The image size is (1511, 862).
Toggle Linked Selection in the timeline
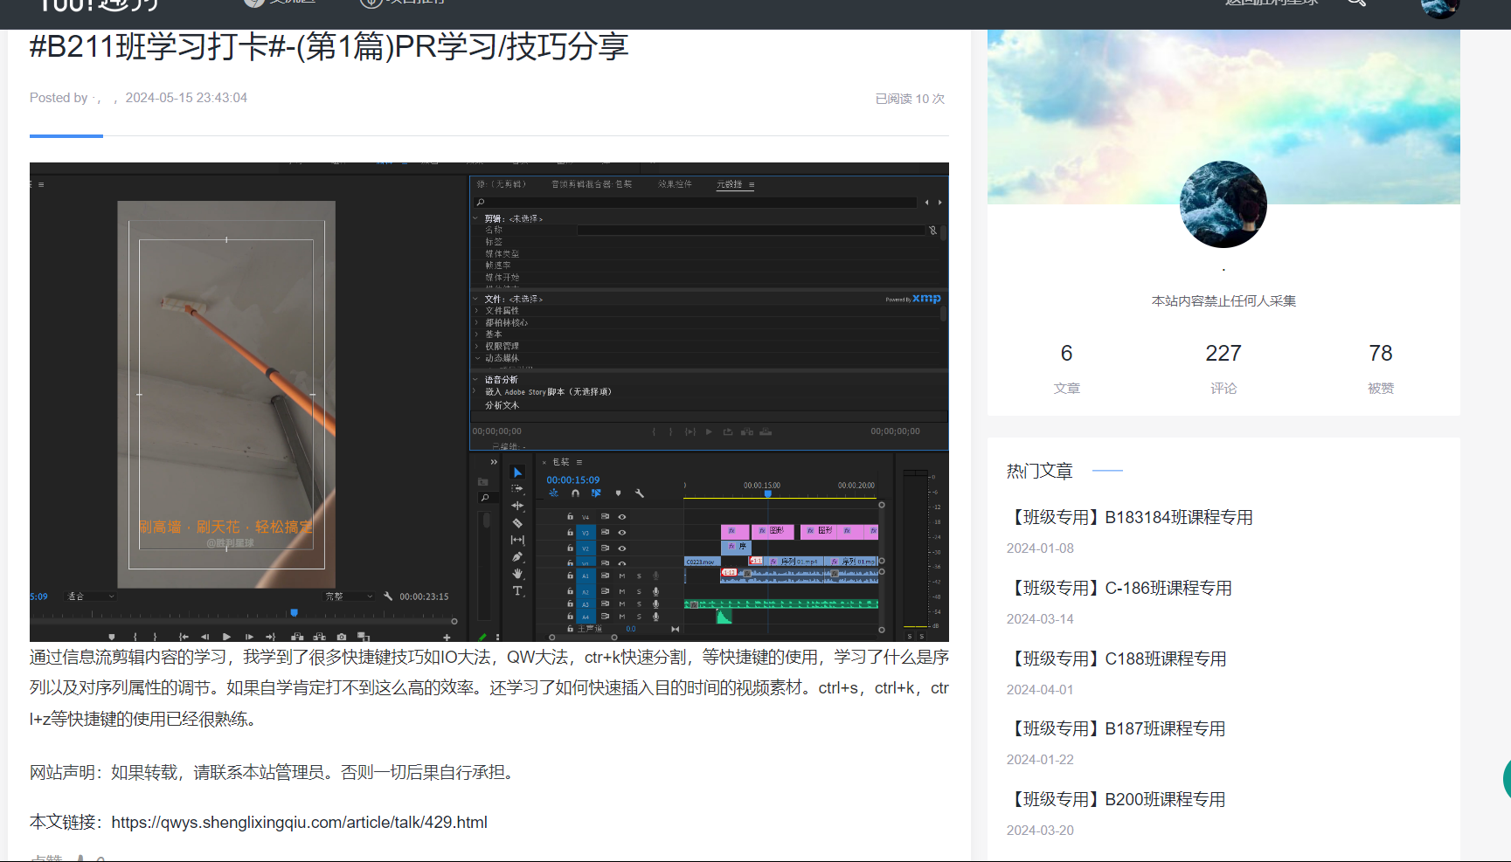(x=596, y=493)
